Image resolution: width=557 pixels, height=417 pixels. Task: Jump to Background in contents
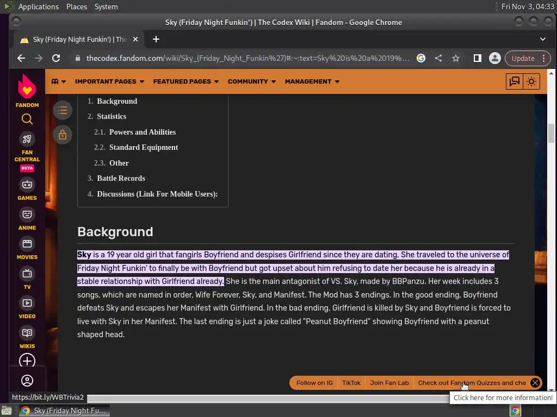117,101
